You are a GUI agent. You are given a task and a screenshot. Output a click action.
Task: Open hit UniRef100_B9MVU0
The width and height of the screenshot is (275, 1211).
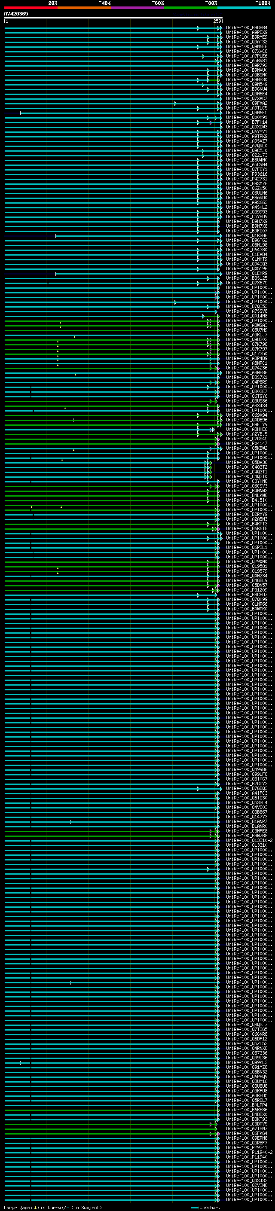247,70
